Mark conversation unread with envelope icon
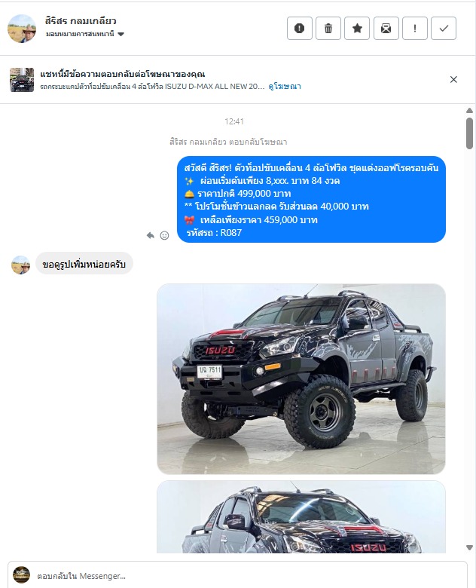Screen dimensions: 476x588 [x=386, y=28]
